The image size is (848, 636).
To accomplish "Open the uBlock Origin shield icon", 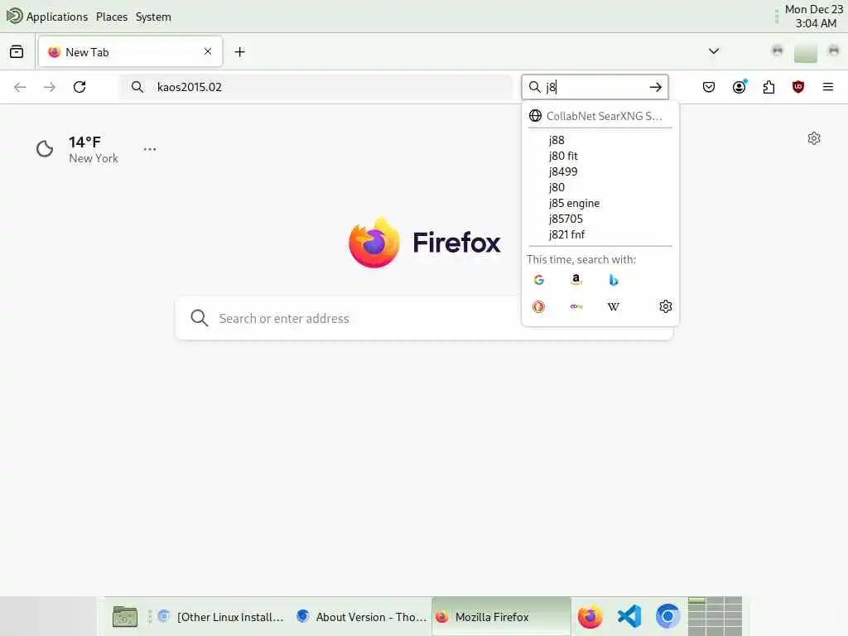I will click(797, 87).
